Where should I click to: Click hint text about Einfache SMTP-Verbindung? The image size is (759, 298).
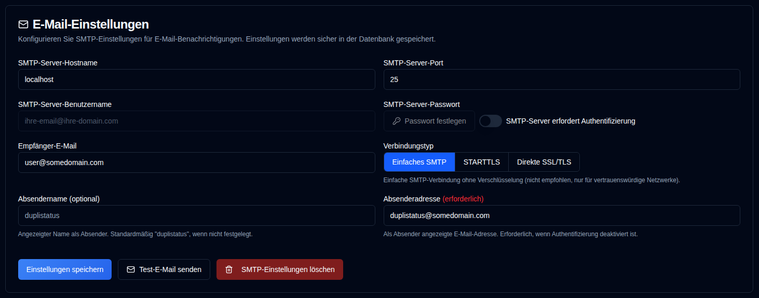[x=532, y=180]
